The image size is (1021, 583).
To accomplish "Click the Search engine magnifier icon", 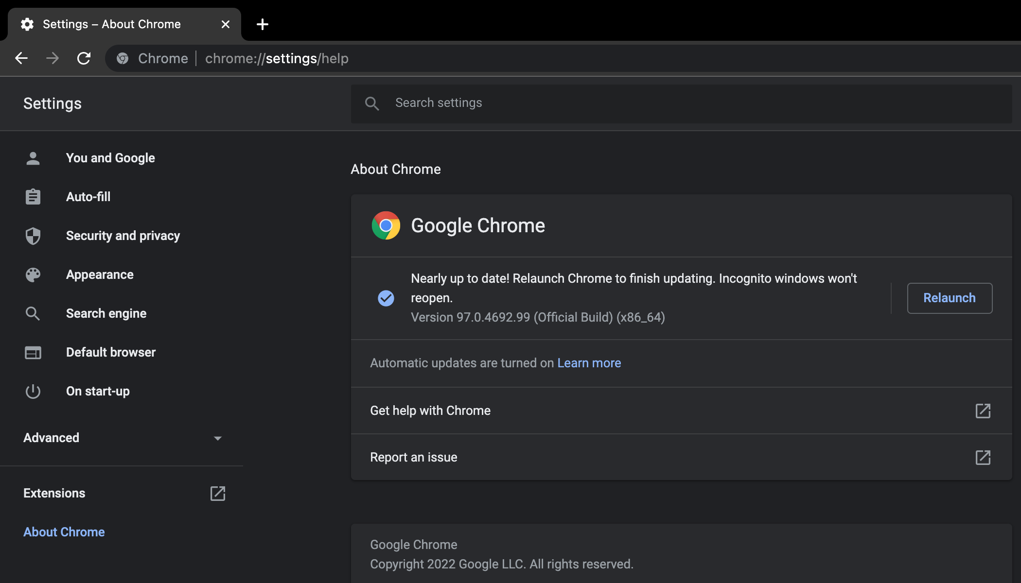I will (33, 313).
